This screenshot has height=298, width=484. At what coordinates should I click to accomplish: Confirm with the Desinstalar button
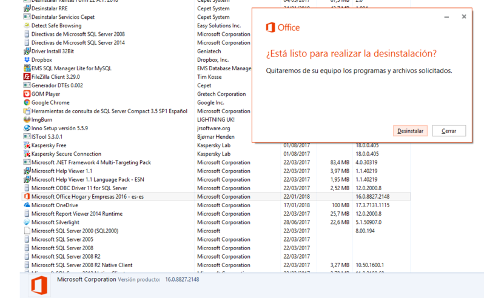pos(410,131)
